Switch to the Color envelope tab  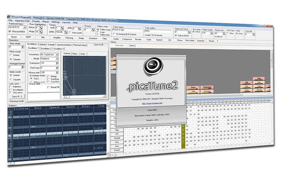coord(83,54)
